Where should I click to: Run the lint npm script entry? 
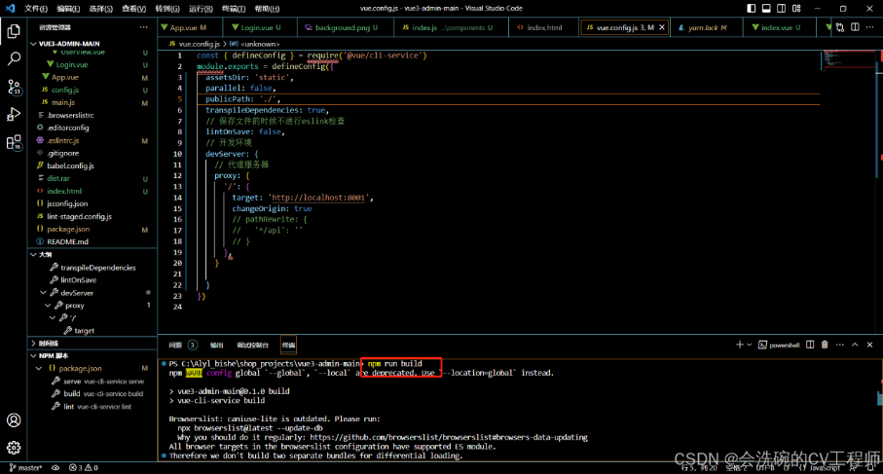(x=92, y=407)
